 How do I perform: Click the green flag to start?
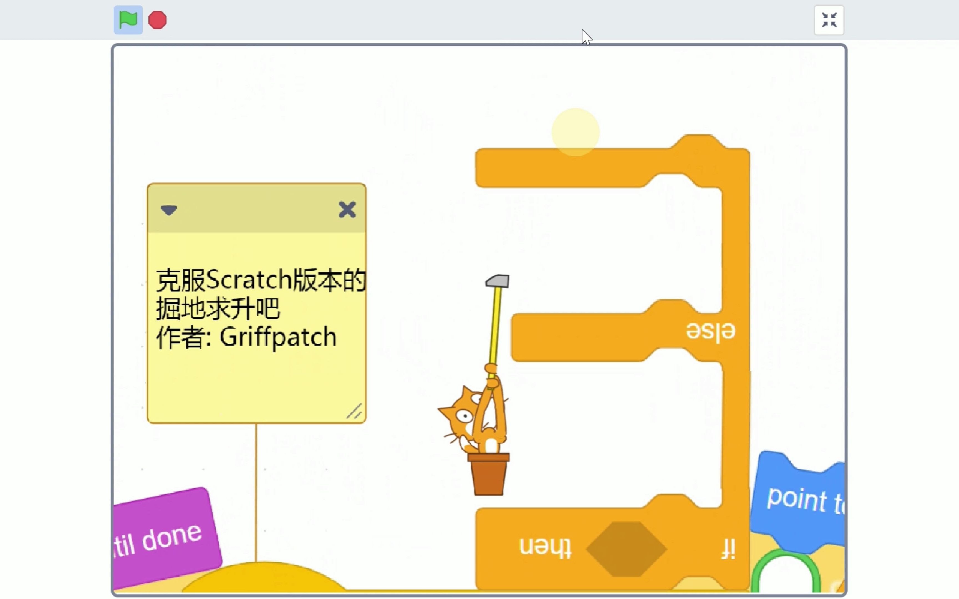[x=128, y=20]
